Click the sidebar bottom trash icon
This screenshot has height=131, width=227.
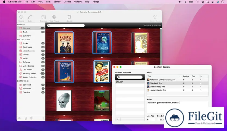click(x=26, y=118)
